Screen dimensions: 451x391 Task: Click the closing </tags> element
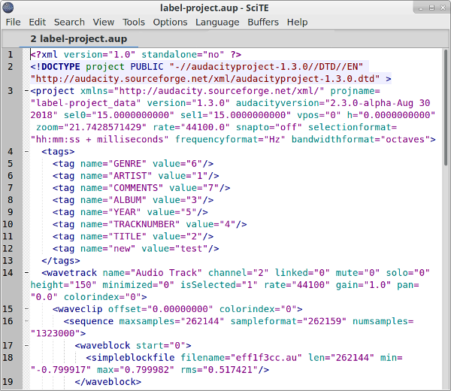point(61,261)
